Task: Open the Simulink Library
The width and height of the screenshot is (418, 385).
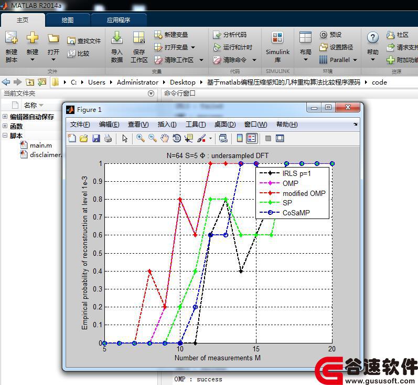Action: point(277,46)
